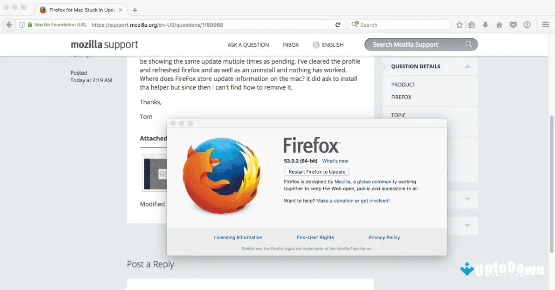Open the reading list sidebar icon
The image size is (555, 290).
472,24
